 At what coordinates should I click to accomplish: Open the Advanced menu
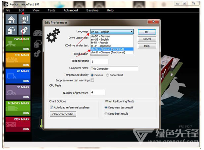(71, 10)
